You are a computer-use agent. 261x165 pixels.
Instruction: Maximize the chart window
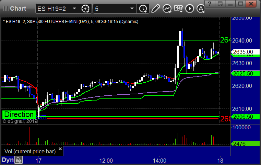click(x=240, y=3)
